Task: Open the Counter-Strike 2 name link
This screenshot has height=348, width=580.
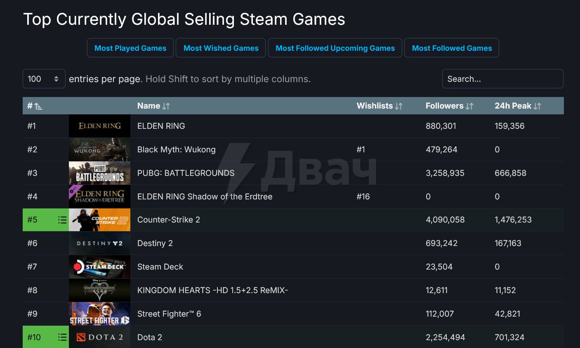Action: [168, 220]
